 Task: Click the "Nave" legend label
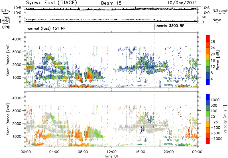[217, 20]
